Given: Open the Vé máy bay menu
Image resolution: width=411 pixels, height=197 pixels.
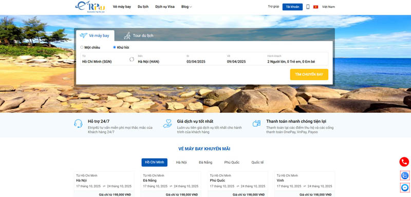Looking at the screenshot, I should (x=122, y=7).
